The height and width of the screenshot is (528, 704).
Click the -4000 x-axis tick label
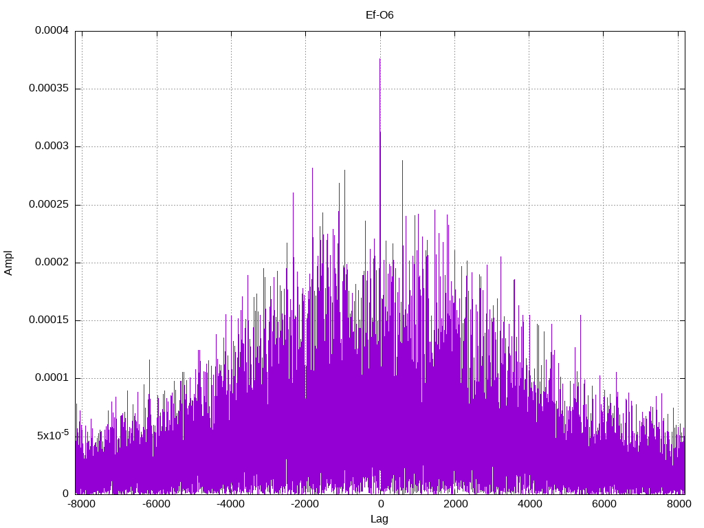point(231,504)
